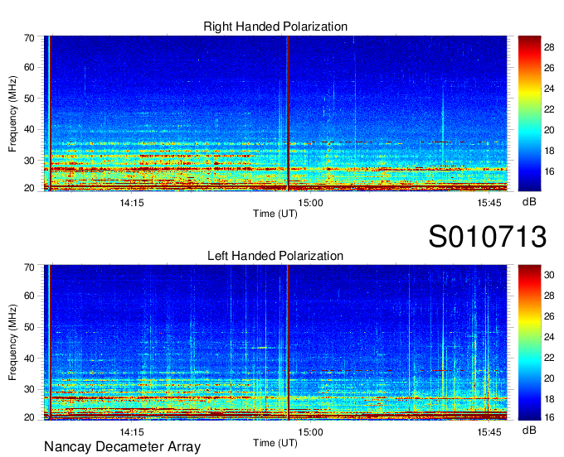Viewport: 564px width, 457px height.
Task: Click the 30 dB value on lower colorbar
Action: [549, 275]
